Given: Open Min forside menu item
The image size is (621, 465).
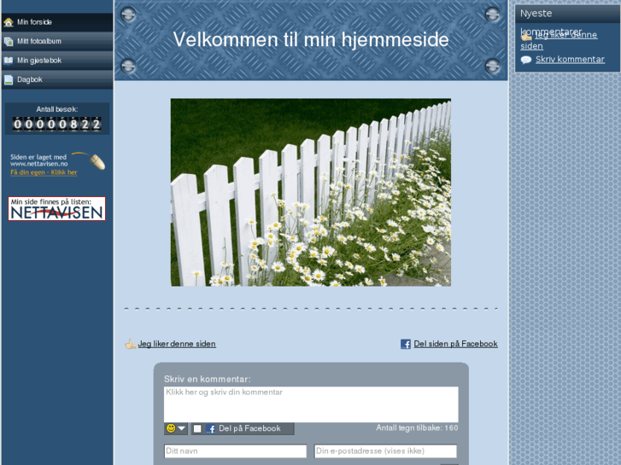Looking at the screenshot, I should point(57,22).
